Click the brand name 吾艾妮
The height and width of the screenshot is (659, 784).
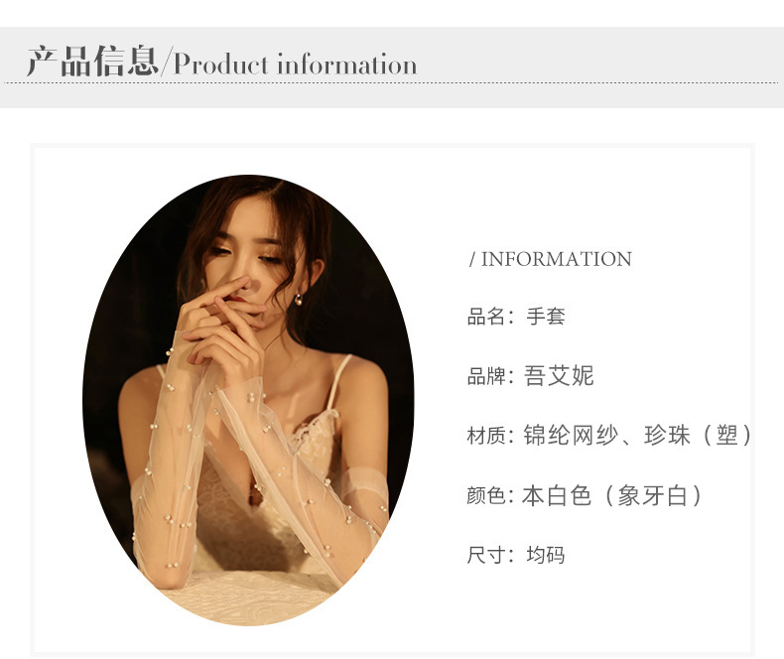[559, 376]
